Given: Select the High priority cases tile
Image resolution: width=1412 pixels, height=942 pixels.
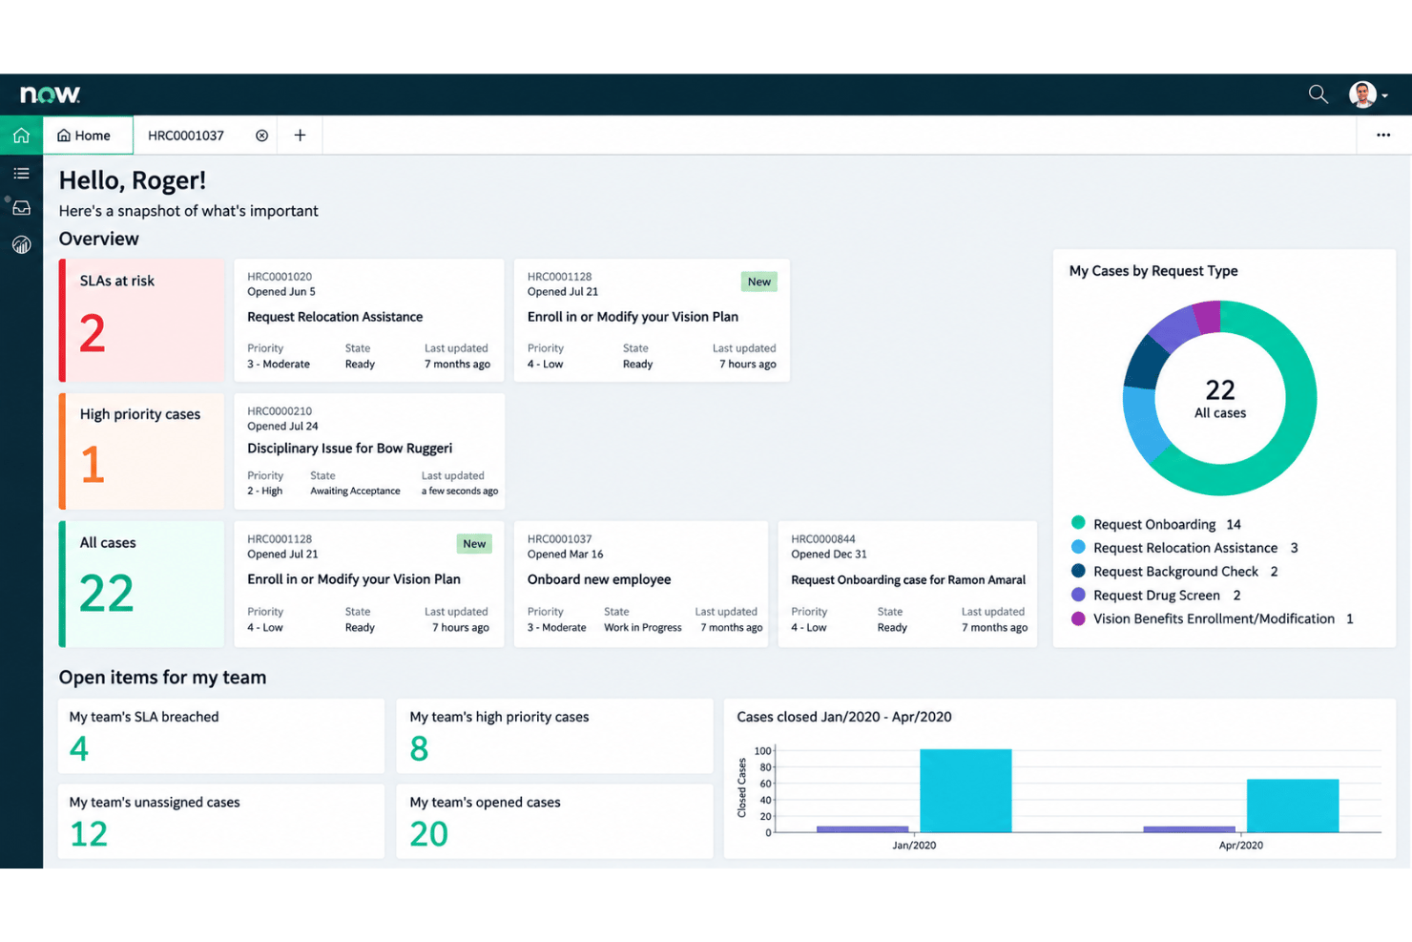Looking at the screenshot, I should coord(141,451).
